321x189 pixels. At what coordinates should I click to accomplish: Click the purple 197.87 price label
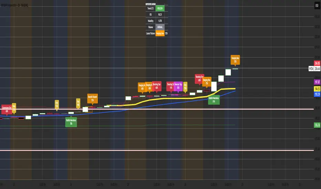coord(317,82)
